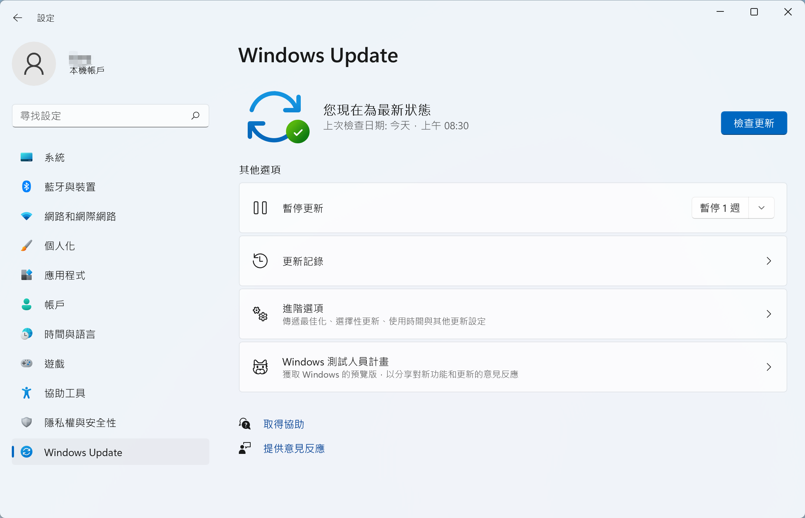Open Windows 測試人員計畫 chevron
805x518 pixels.
tap(769, 367)
